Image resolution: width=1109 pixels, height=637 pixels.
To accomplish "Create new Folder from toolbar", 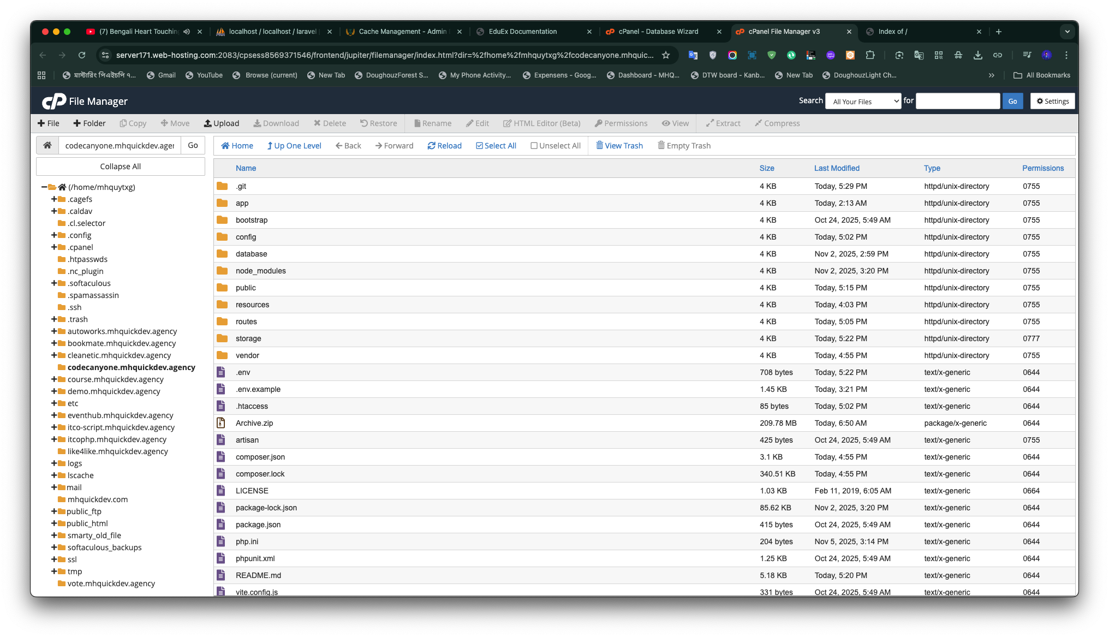I will 89,123.
